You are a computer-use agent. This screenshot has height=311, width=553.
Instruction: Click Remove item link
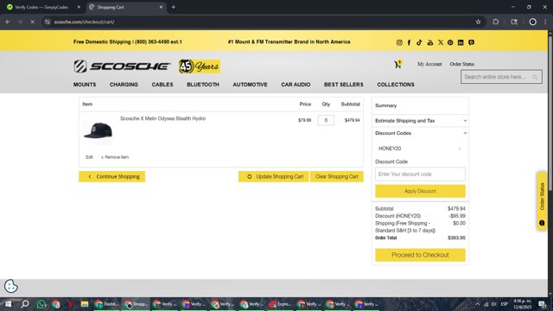[x=115, y=157]
